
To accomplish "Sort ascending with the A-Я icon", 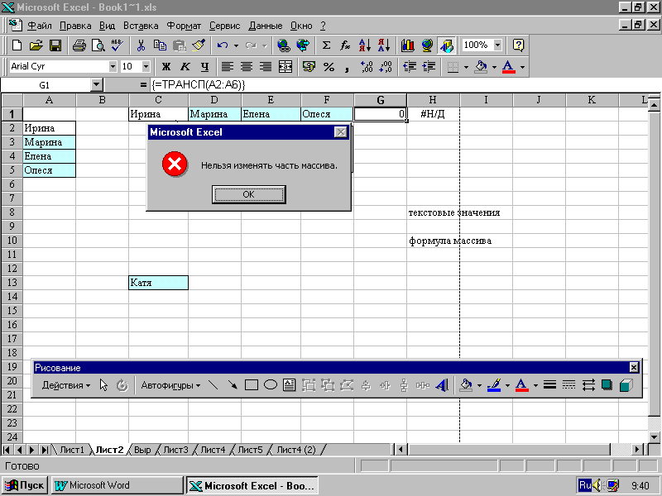I will tap(364, 45).
